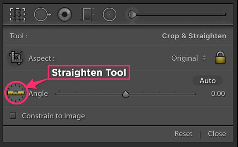Select the Straighten Tool level icon
Screen dimensions: 238x147
(x=16, y=93)
